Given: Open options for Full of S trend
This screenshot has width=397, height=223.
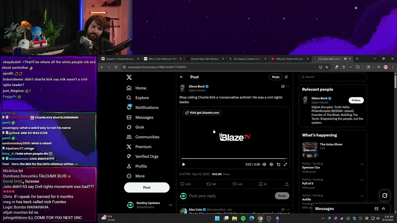Looking at the screenshot, I should point(362,180).
